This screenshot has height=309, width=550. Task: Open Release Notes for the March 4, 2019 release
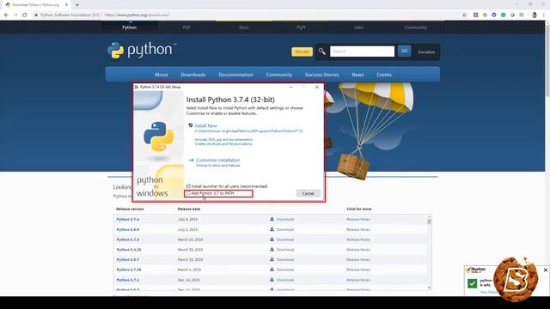pos(358,270)
